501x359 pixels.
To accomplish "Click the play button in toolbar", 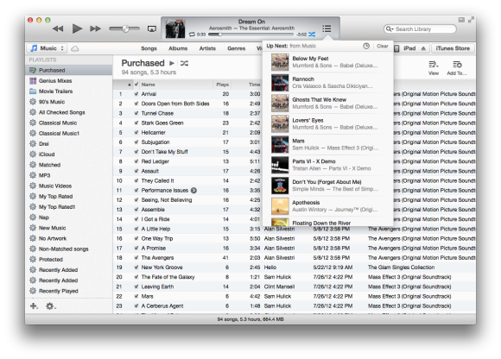I will point(77,28).
